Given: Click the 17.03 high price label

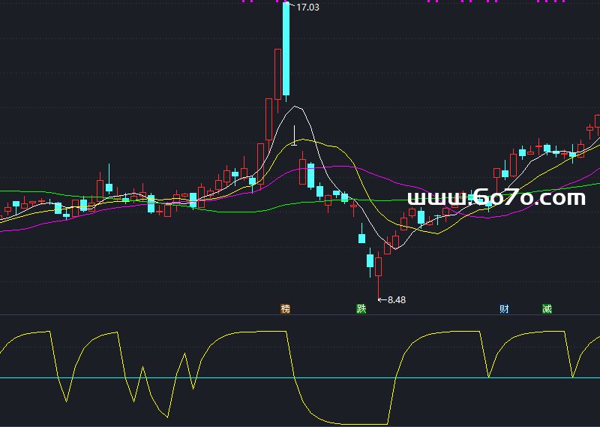Looking at the screenshot, I should coord(308,8).
